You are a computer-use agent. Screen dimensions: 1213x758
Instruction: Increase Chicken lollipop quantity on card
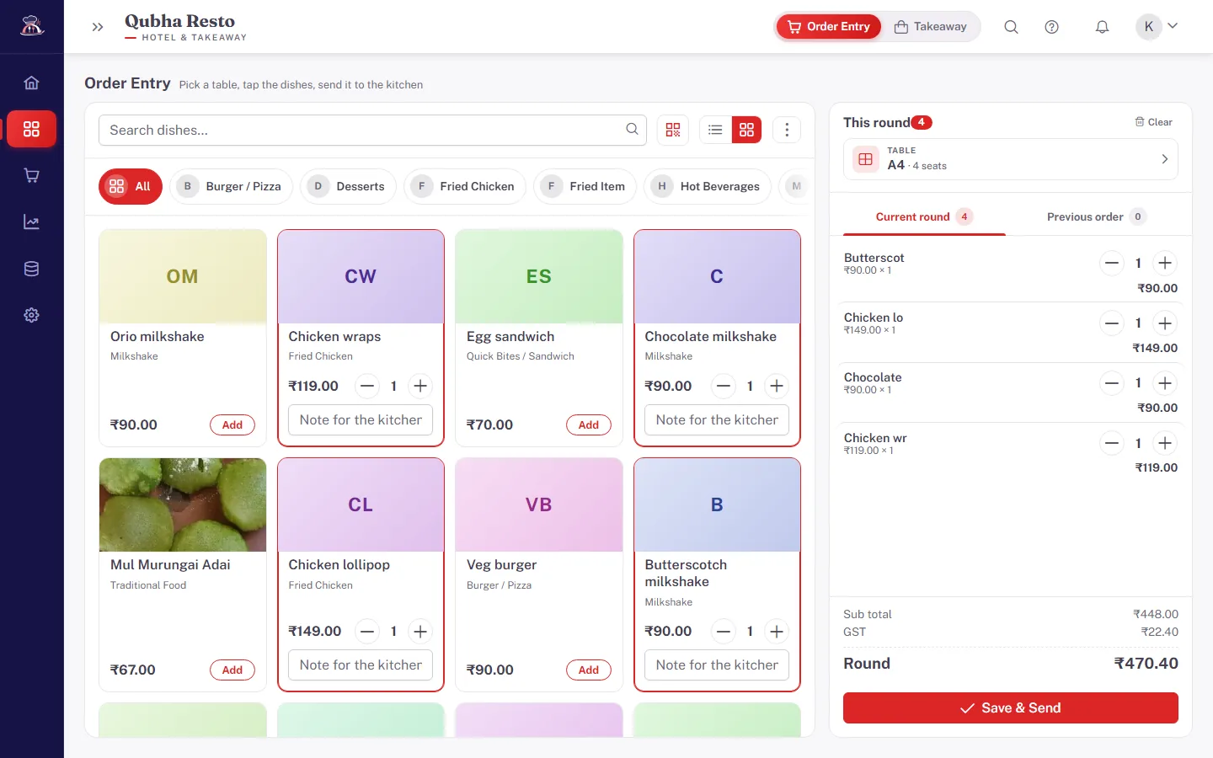tap(419, 632)
